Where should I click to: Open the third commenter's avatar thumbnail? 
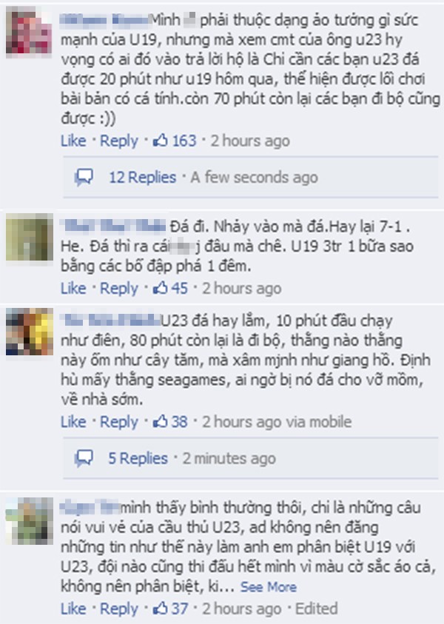pos(29,332)
